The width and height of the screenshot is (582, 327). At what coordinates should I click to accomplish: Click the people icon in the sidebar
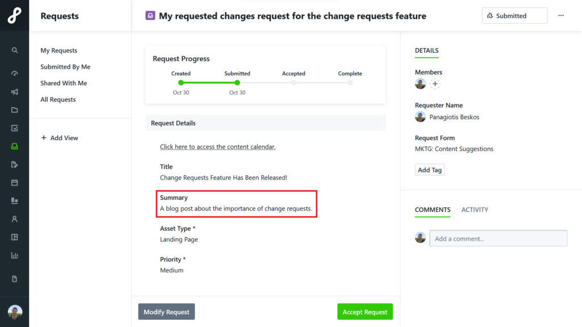click(14, 219)
